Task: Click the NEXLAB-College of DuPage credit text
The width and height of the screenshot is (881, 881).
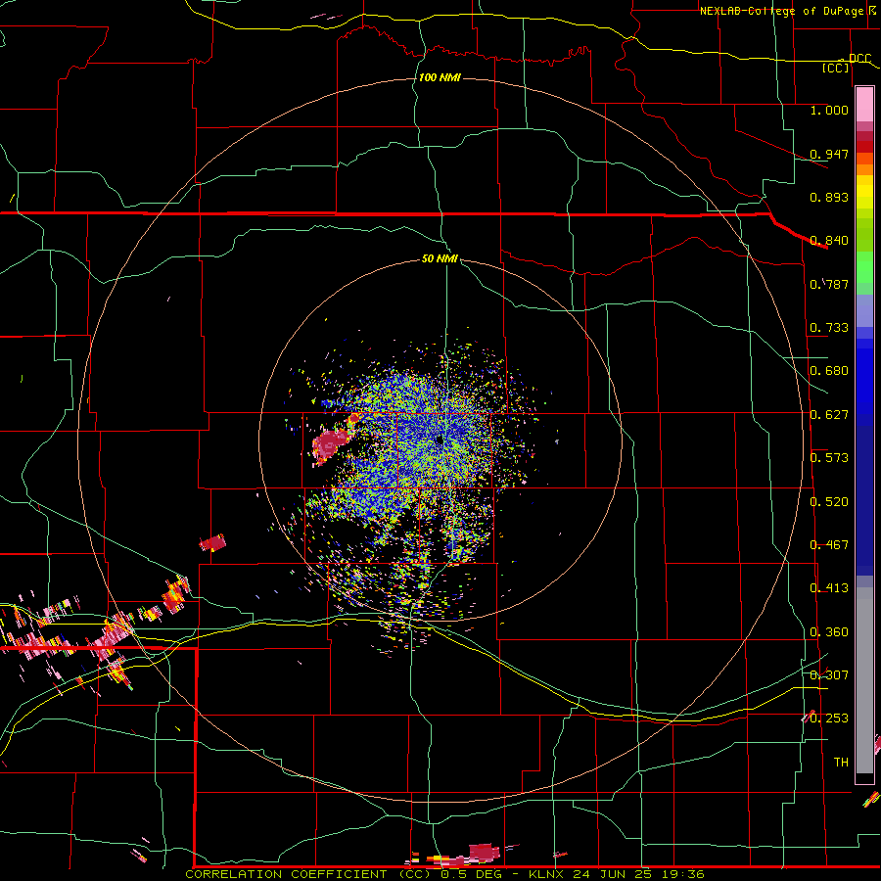Action: pos(782,11)
